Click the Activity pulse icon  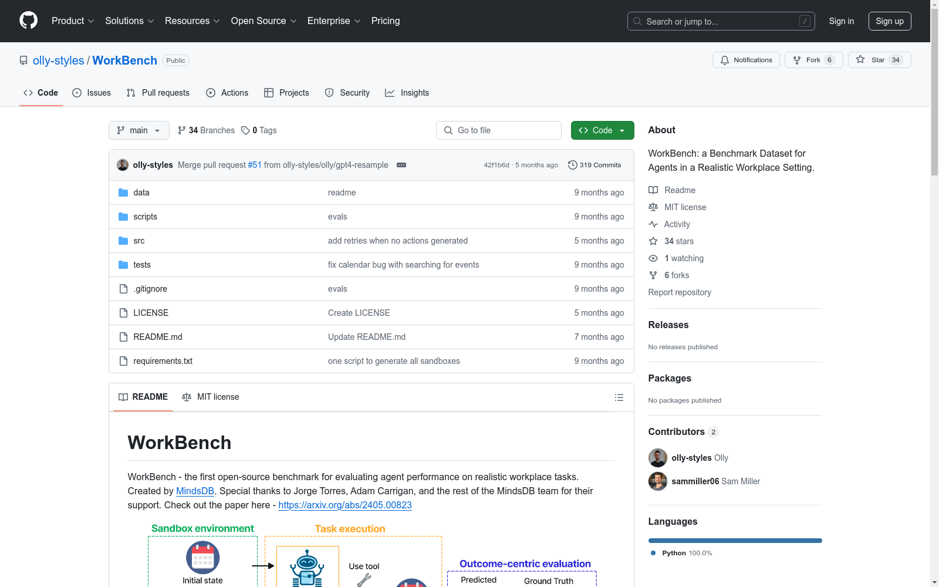click(653, 224)
